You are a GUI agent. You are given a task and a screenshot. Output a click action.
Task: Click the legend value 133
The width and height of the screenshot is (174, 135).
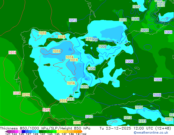pyautogui.click(x=50, y=134)
